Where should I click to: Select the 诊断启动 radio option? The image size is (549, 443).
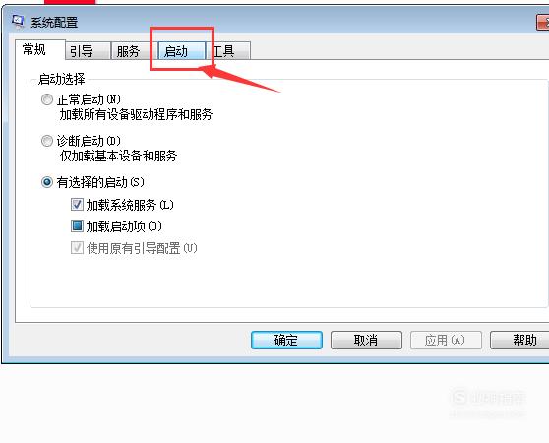coord(47,141)
